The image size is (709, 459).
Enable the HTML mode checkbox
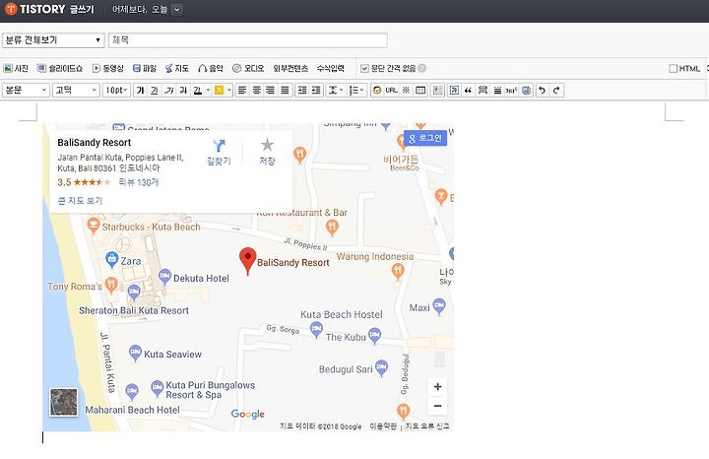[x=673, y=68]
